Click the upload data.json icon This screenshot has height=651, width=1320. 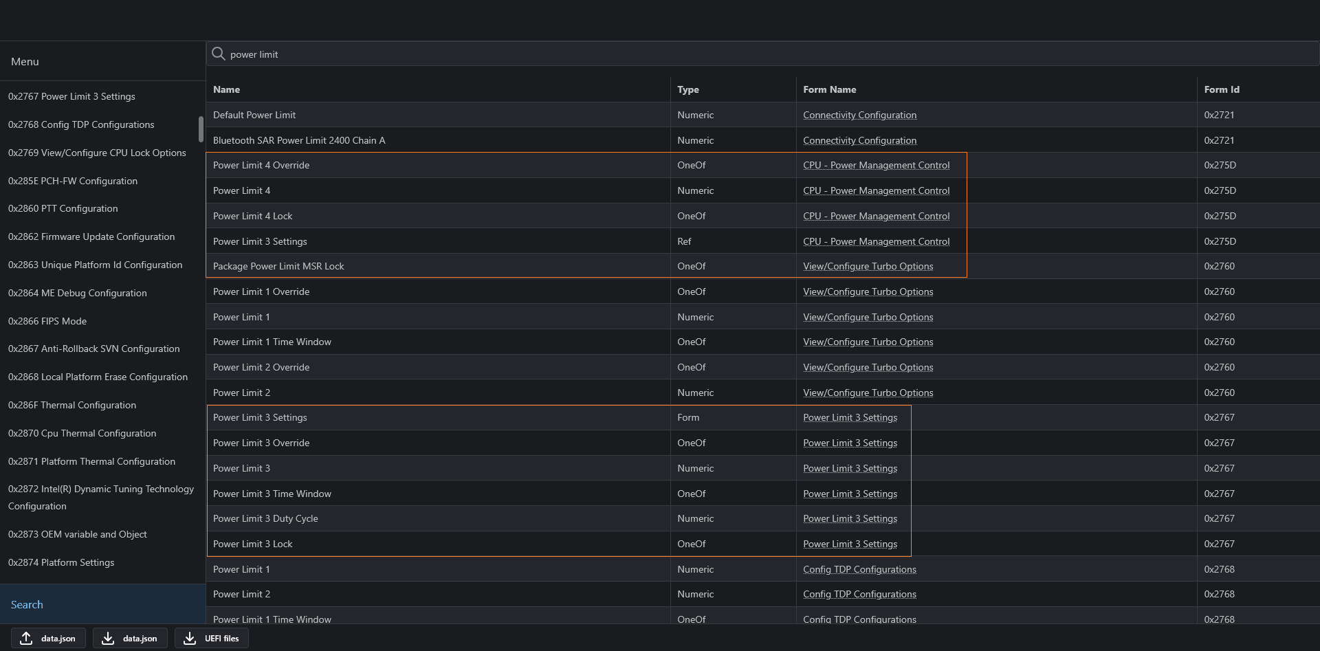point(26,638)
